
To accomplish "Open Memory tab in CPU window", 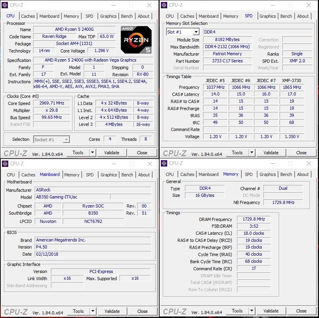I will pos(71,16).
